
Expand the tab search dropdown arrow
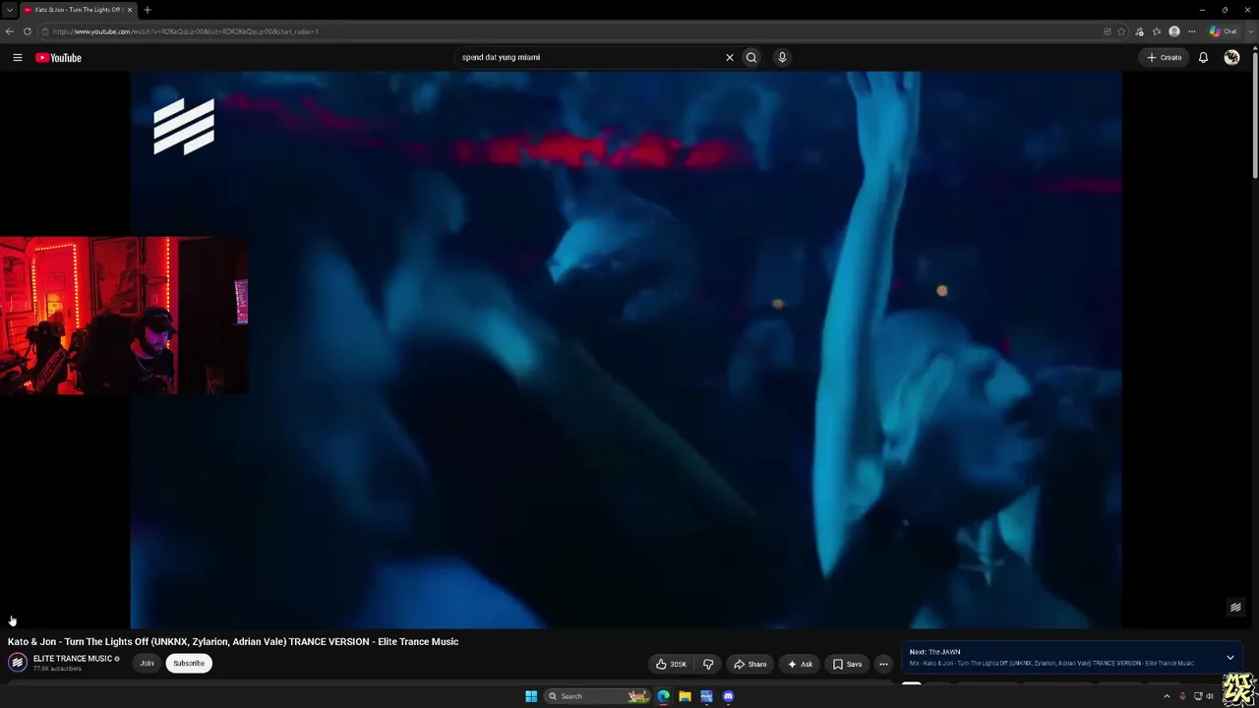(x=10, y=10)
